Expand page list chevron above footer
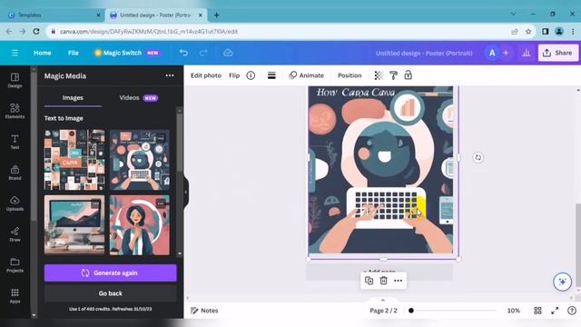The height and width of the screenshot is (327, 581). tap(383, 300)
